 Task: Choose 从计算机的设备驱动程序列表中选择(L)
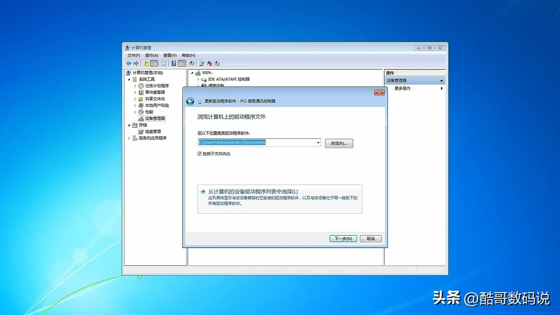pos(280,199)
